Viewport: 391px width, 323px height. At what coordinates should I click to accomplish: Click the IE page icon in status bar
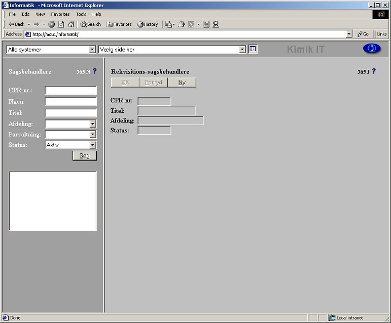(x=6, y=318)
